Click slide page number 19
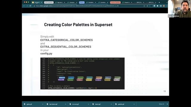 click(x=164, y=91)
